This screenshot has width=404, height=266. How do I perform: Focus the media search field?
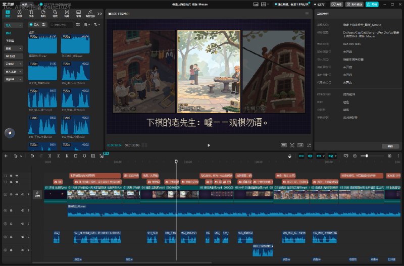click(x=61, y=25)
